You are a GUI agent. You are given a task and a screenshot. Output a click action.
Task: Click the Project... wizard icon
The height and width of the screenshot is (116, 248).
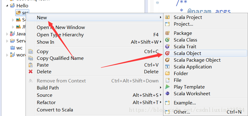[x=167, y=24]
